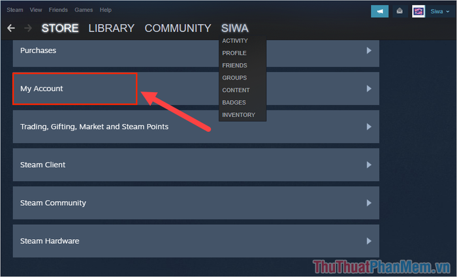Click the arrow on the Trading, Gifting row
The image size is (457, 277).
tap(369, 127)
